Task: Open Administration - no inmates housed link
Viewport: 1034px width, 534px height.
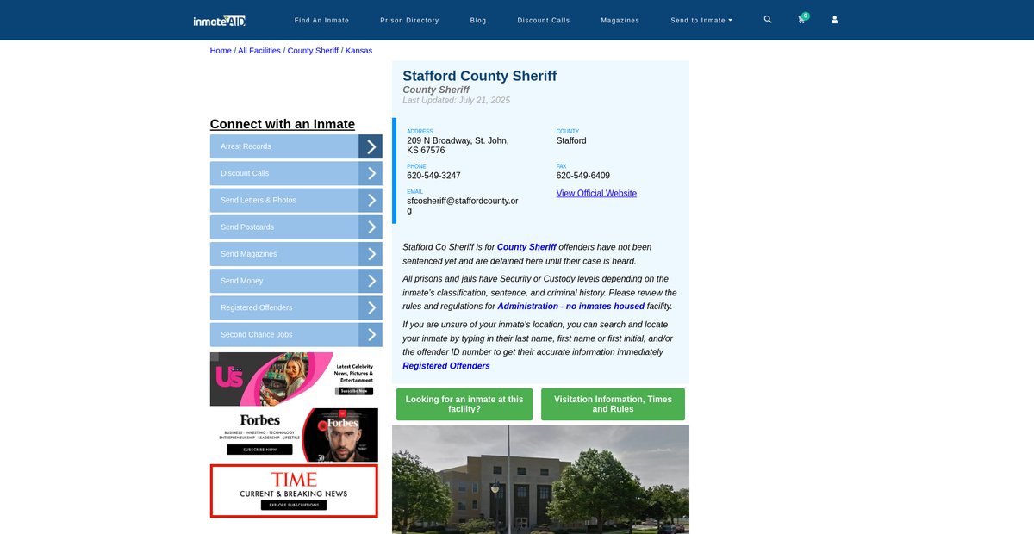Action: pos(570,307)
